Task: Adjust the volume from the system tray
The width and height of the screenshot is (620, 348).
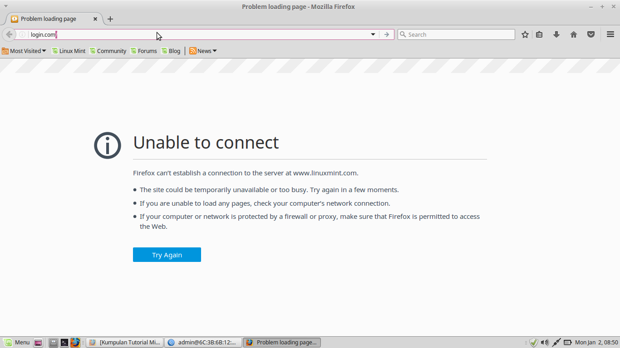Action: click(544, 342)
